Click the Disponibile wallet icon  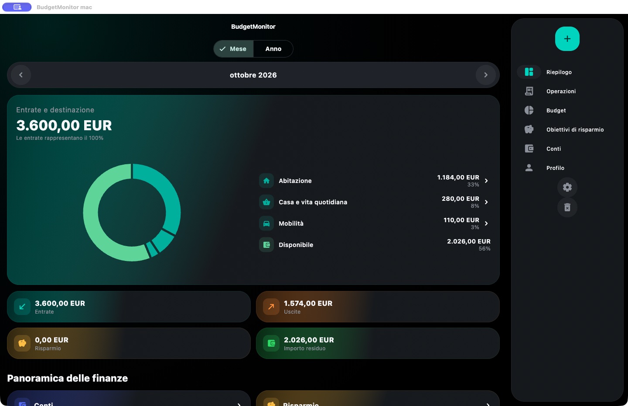tap(266, 245)
